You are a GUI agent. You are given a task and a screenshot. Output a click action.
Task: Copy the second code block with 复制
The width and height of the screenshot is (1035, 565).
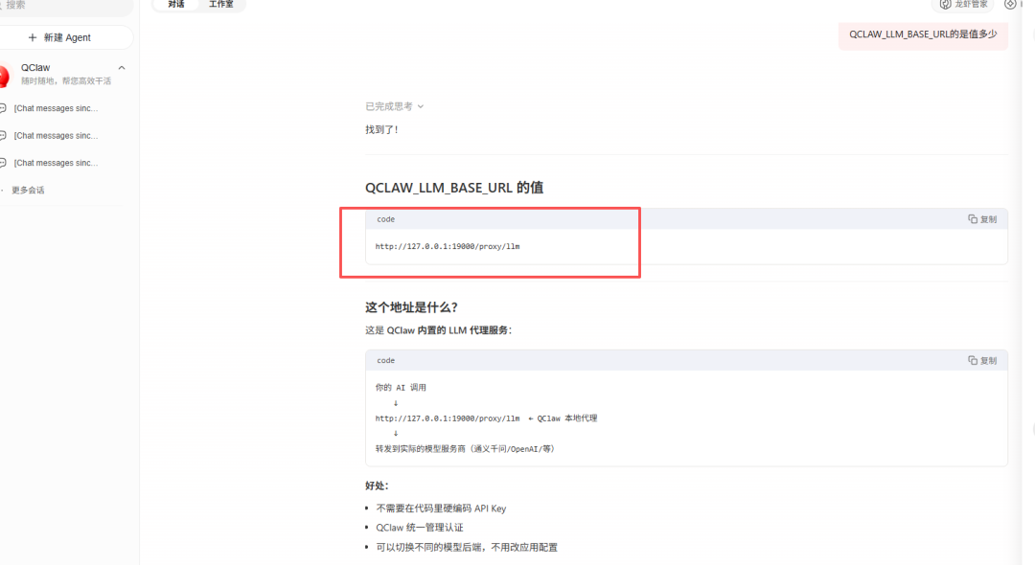click(x=982, y=361)
